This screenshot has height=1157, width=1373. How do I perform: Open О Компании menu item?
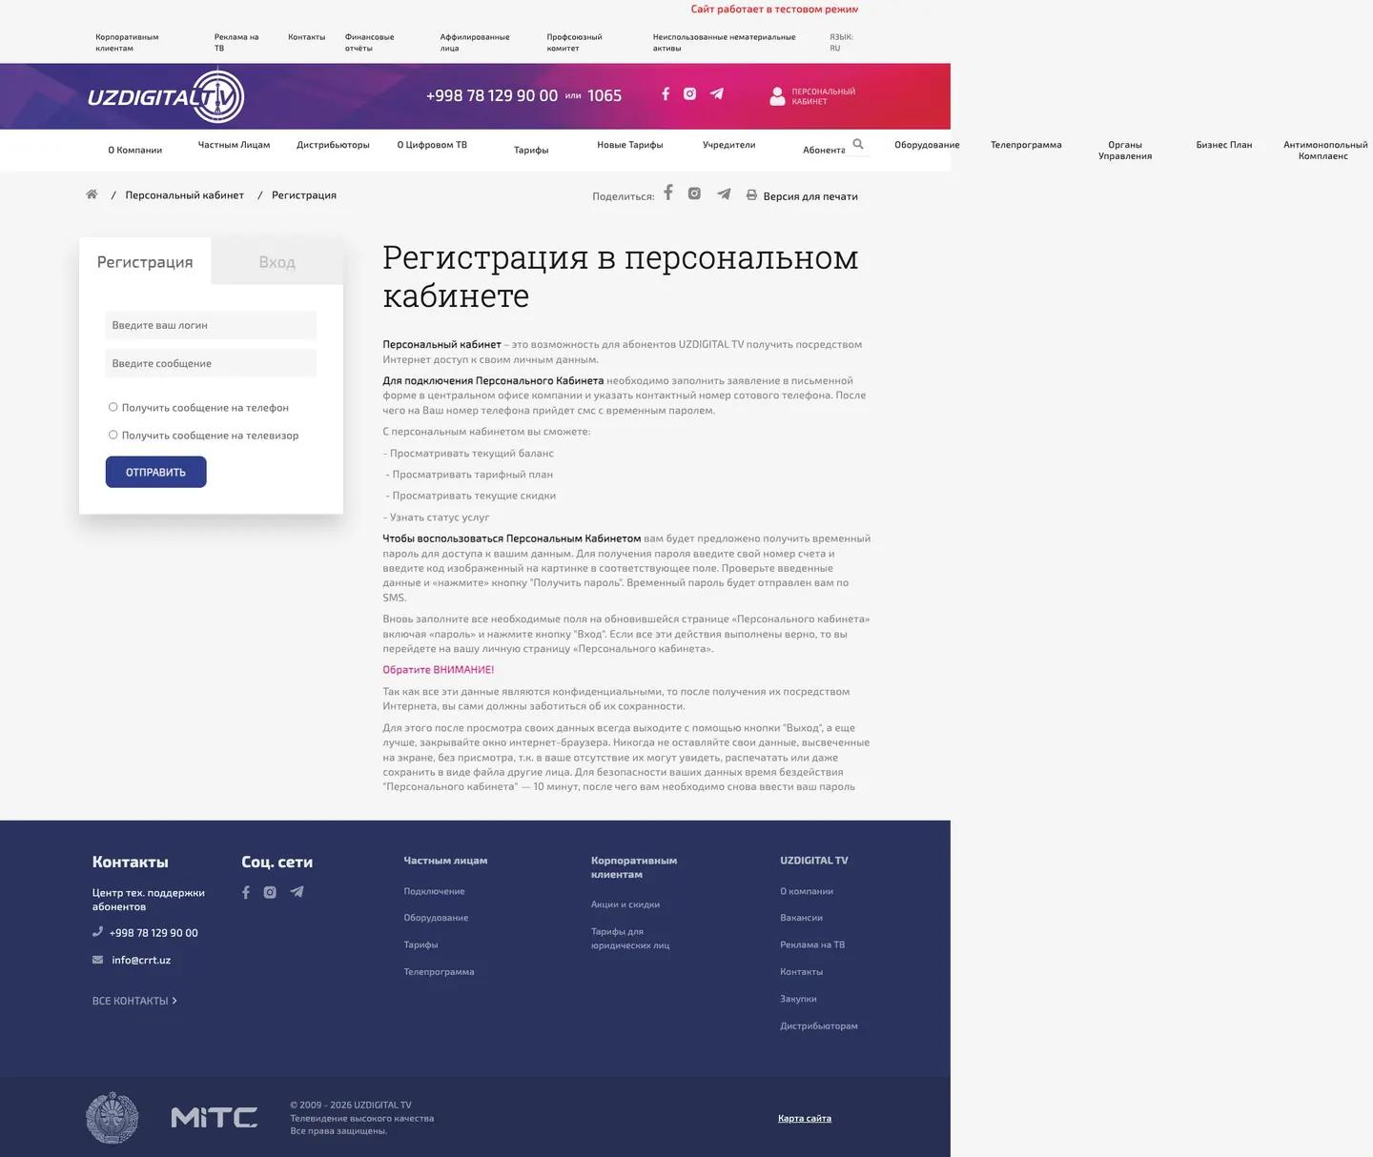pos(134,150)
